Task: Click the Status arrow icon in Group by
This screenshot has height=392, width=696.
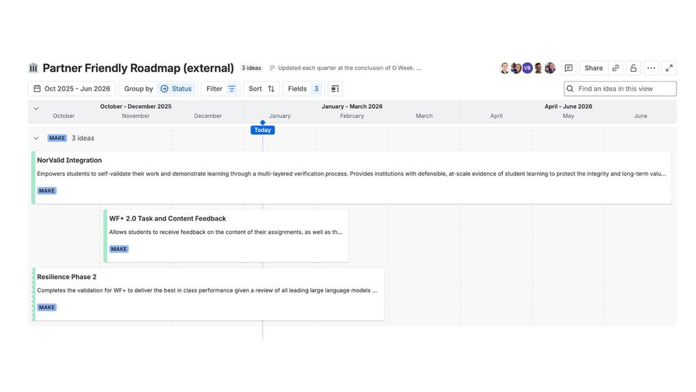Action: 164,89
